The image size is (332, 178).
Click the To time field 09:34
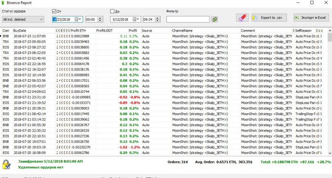pyautogui.click(x=149, y=19)
